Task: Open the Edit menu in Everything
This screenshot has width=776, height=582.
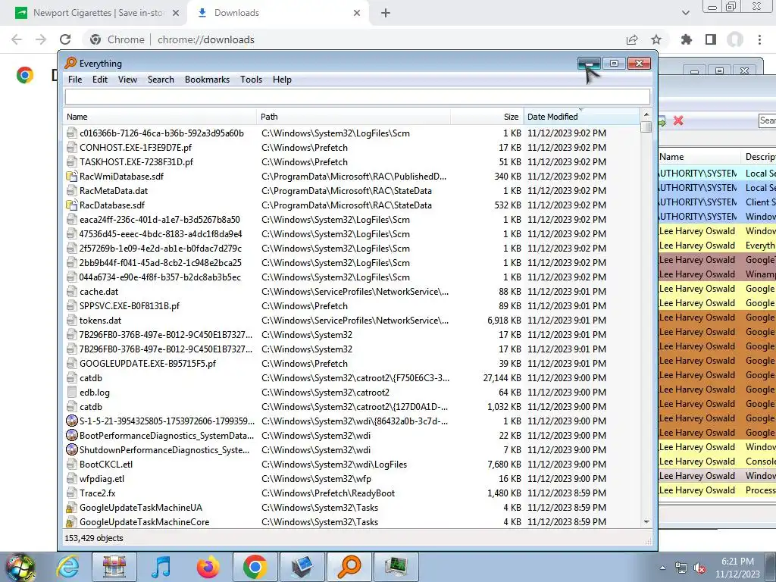Action: click(x=100, y=79)
